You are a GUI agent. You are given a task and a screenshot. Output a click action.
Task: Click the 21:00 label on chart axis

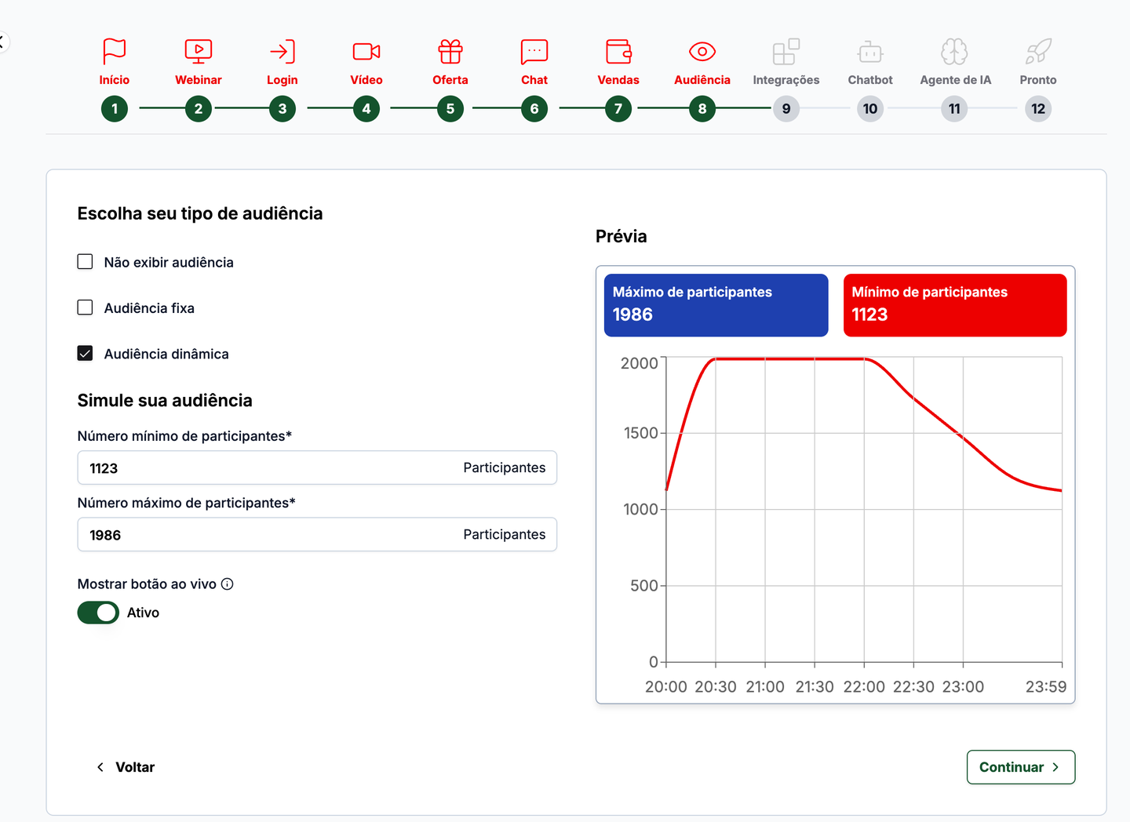[765, 687]
